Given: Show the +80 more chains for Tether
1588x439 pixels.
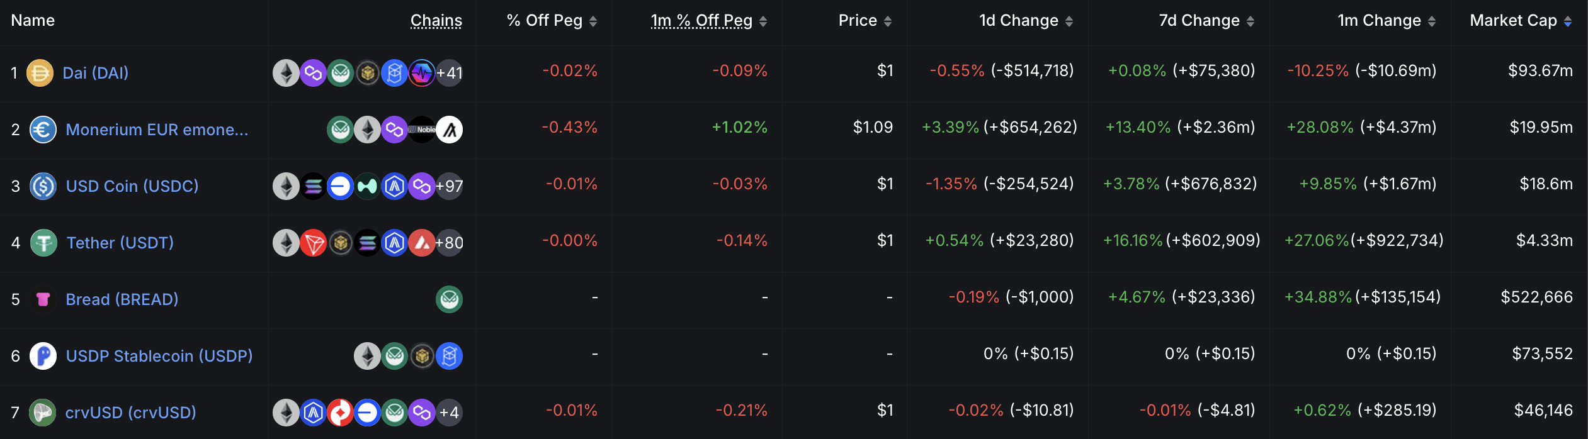Looking at the screenshot, I should click(450, 243).
